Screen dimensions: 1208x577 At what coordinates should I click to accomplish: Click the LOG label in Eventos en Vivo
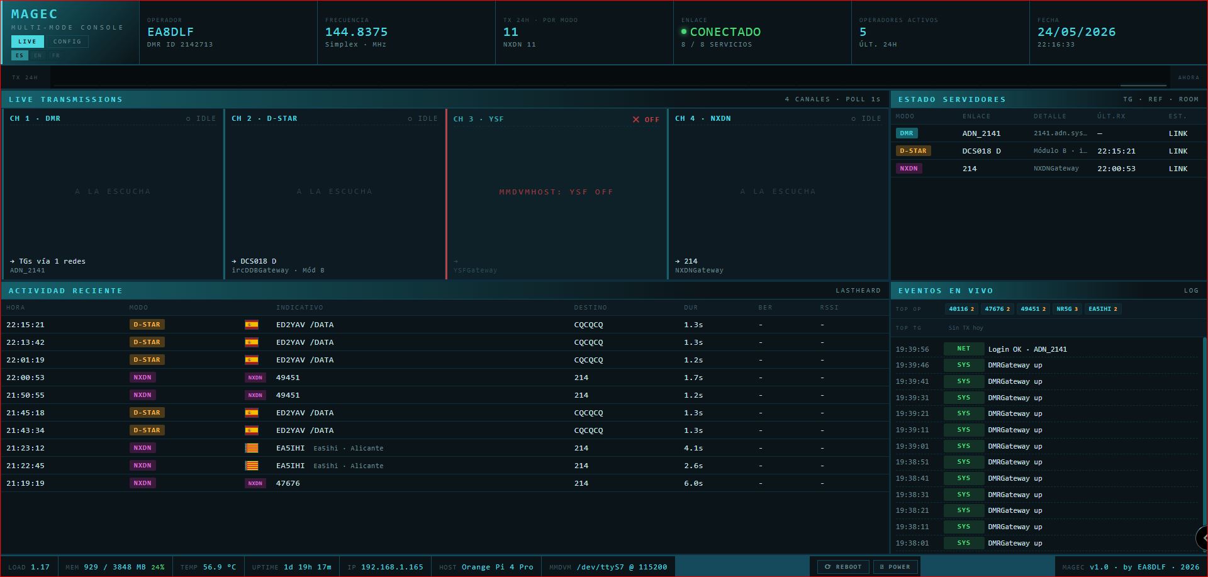1191,291
